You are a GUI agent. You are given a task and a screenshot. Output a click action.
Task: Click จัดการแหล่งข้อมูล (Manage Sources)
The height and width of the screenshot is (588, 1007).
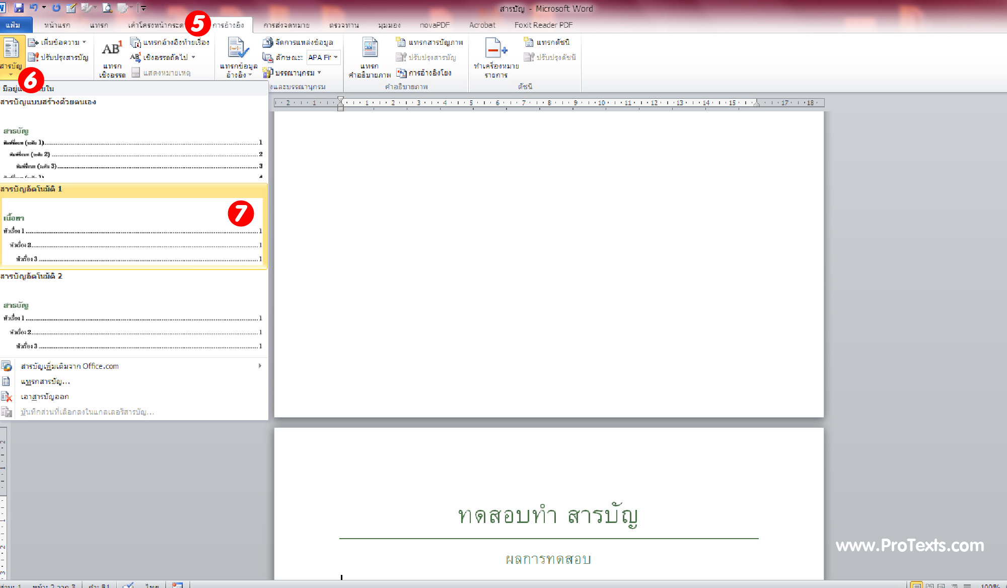coord(298,42)
